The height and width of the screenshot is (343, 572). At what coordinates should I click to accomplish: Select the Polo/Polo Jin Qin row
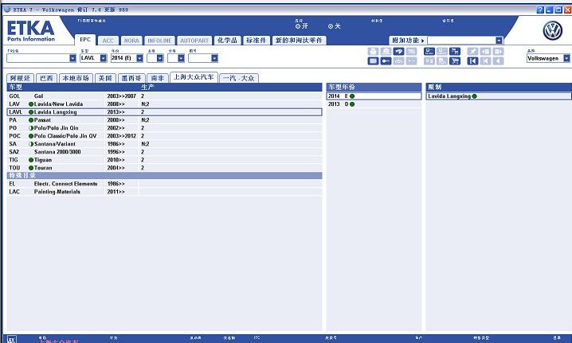(165, 128)
